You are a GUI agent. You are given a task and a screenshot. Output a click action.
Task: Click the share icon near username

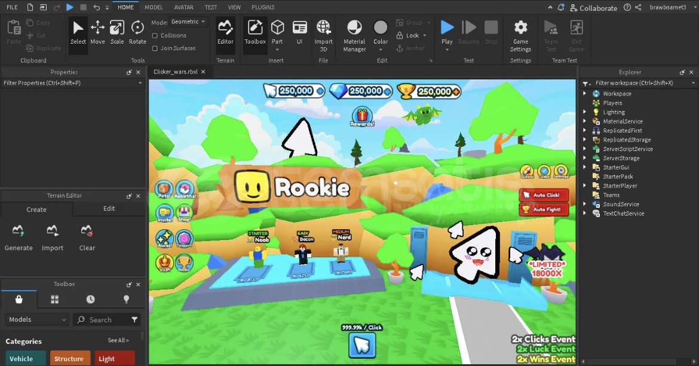coord(639,8)
